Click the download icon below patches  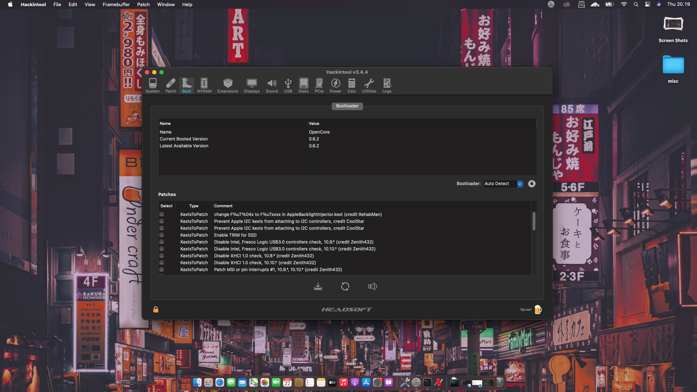[x=318, y=287]
